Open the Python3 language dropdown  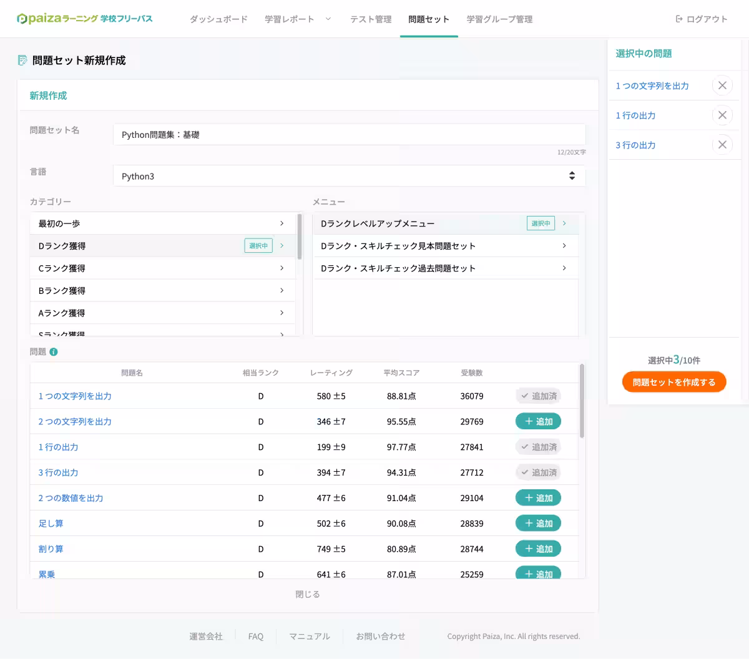point(349,176)
